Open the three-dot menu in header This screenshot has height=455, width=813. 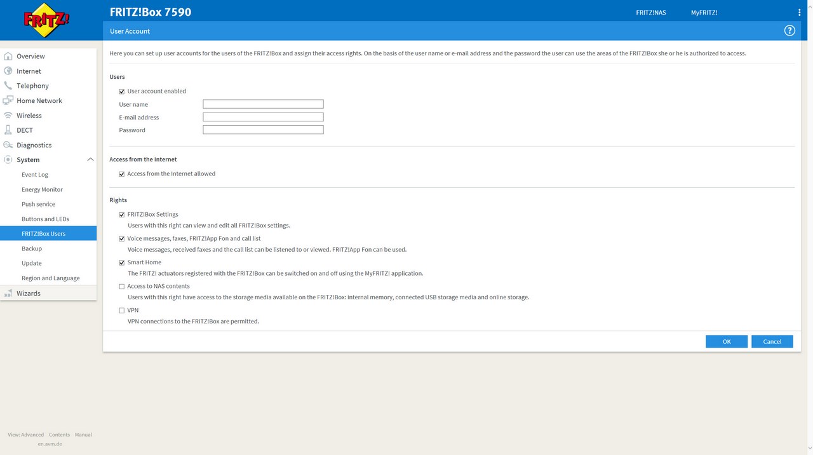tap(799, 12)
